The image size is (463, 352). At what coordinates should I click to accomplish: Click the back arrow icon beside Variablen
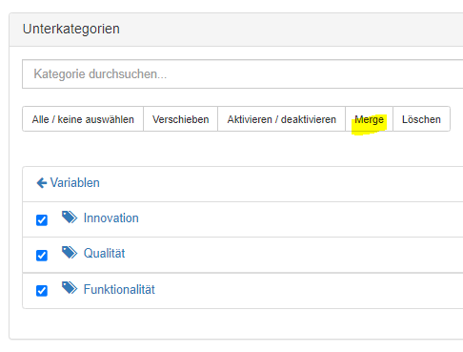(x=42, y=183)
